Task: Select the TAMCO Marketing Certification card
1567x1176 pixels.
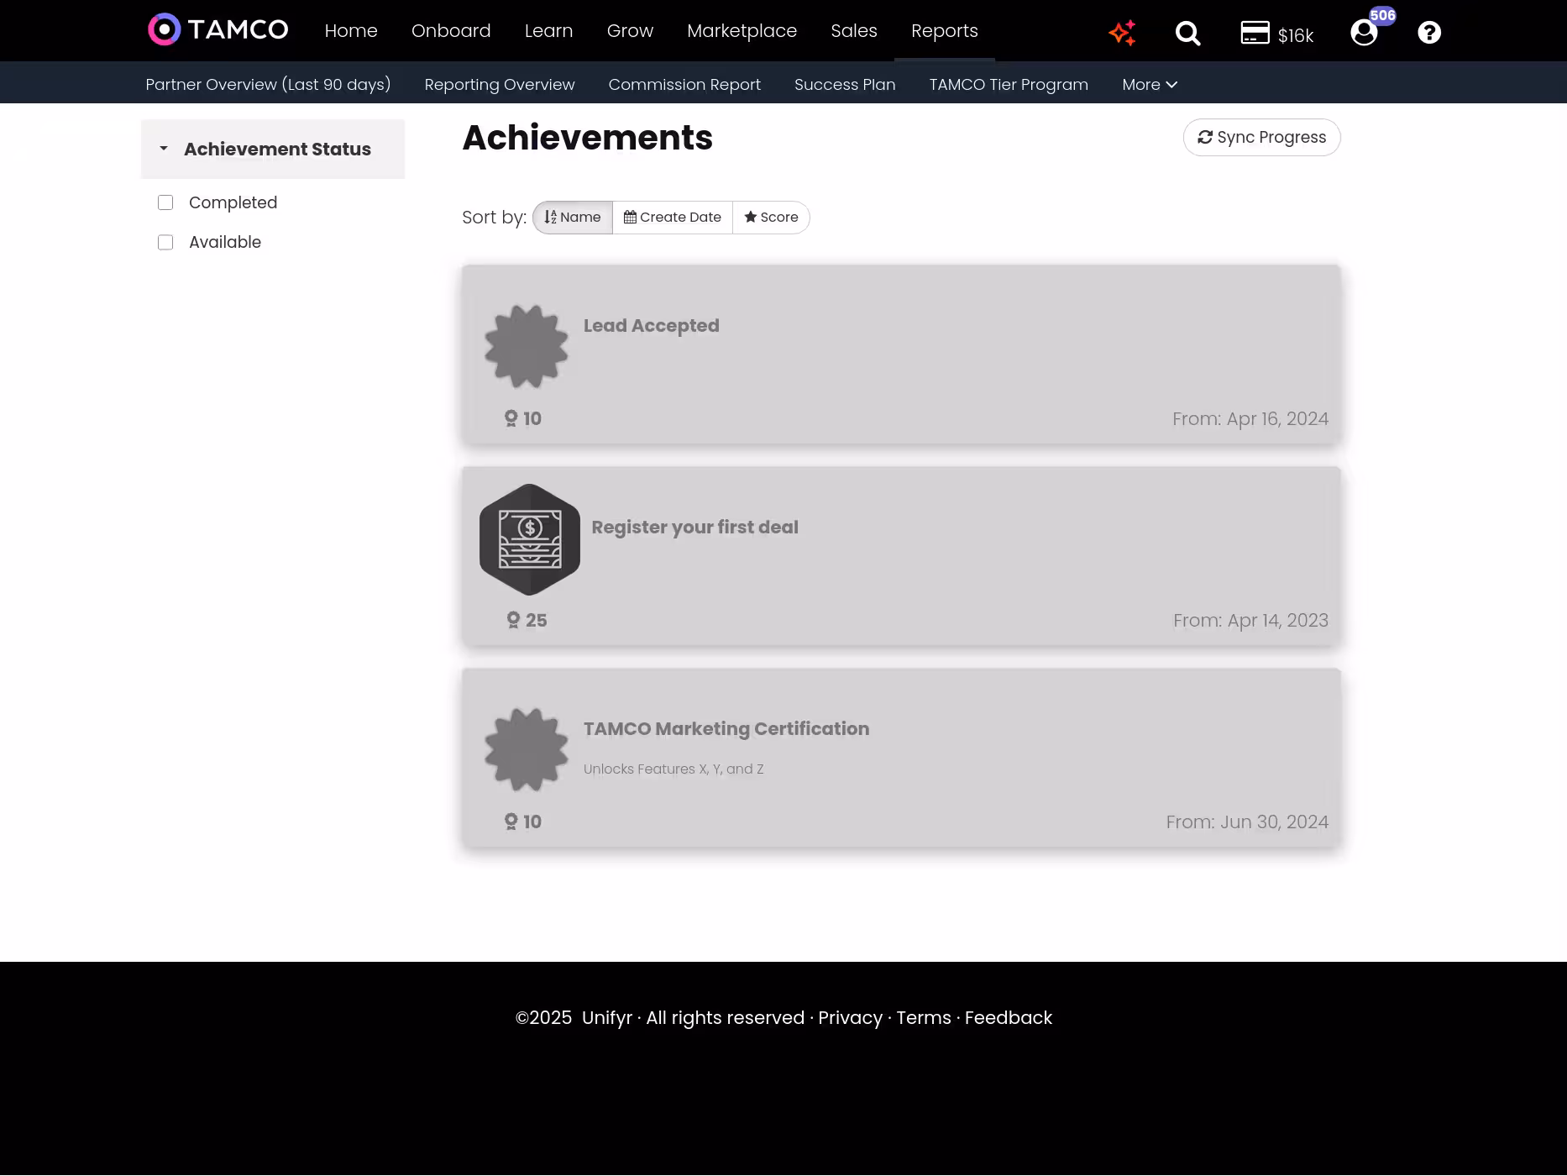Action: coord(900,757)
